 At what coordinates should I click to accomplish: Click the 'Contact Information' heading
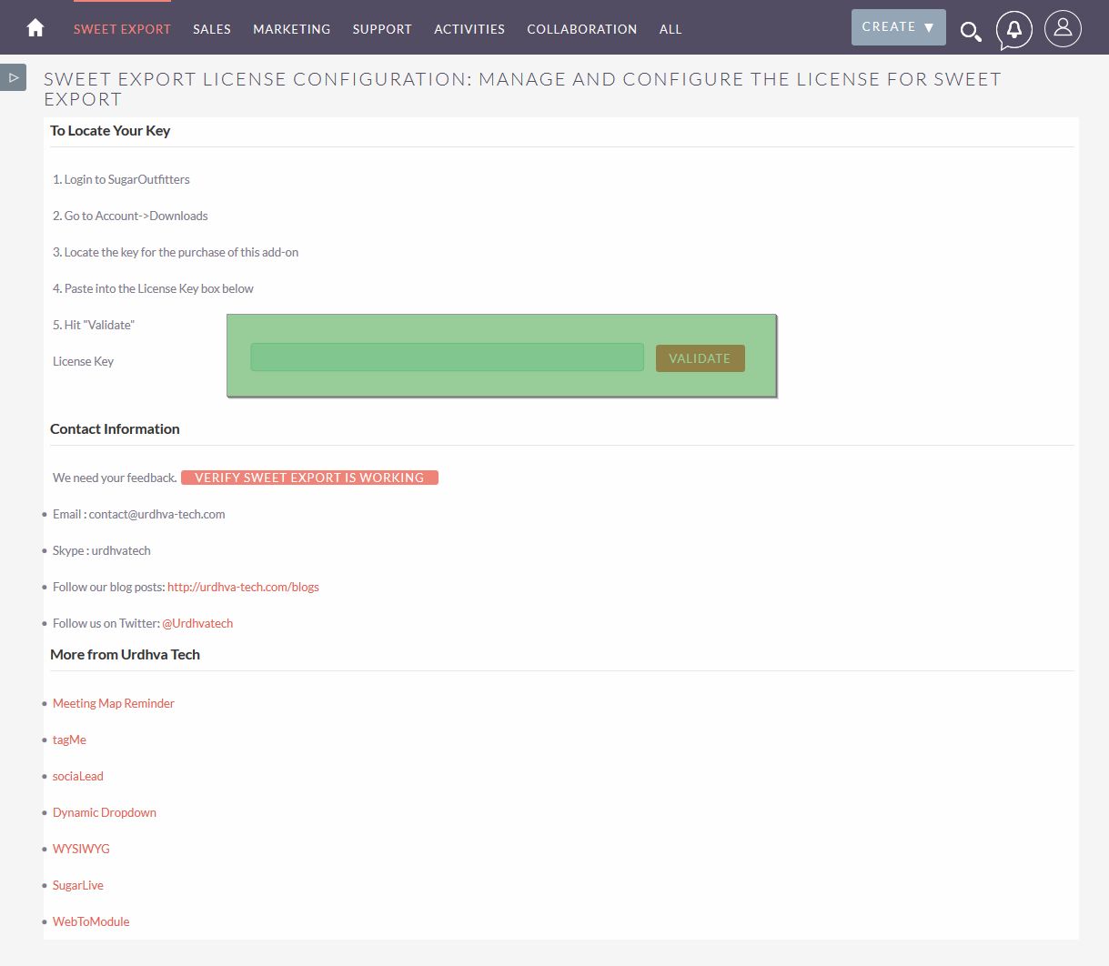coord(115,428)
